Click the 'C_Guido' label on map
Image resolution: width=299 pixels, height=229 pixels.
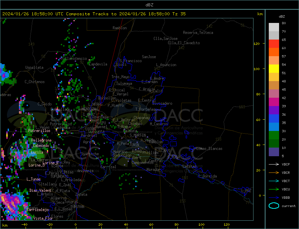(45, 104)
